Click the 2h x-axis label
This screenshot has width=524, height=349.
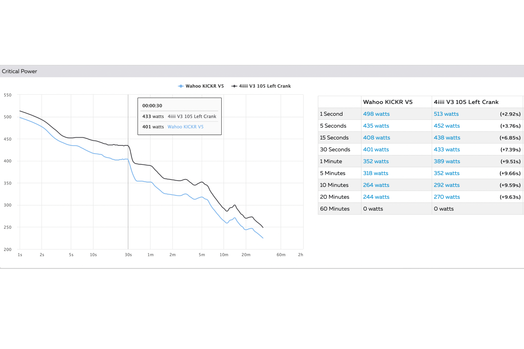pyautogui.click(x=301, y=255)
